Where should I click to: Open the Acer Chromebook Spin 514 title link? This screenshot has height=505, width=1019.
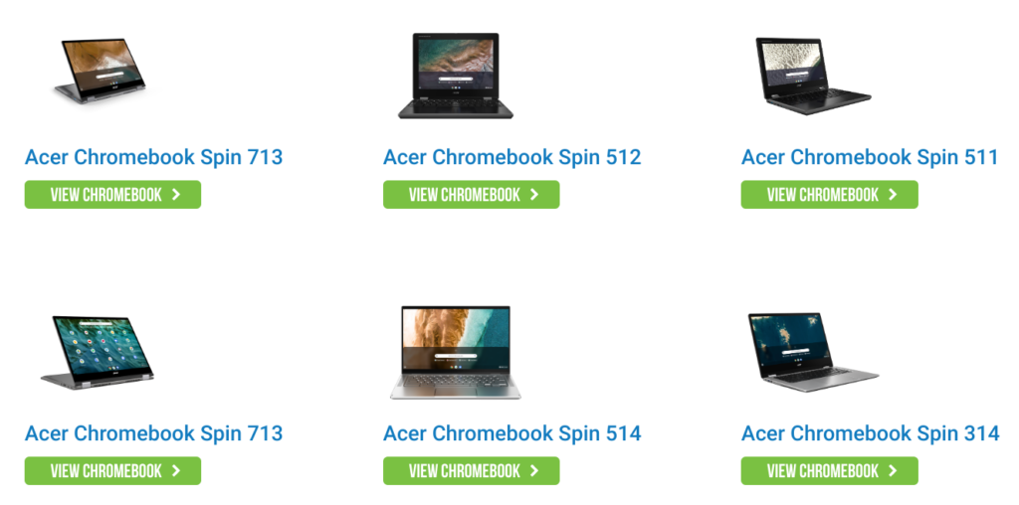point(512,433)
